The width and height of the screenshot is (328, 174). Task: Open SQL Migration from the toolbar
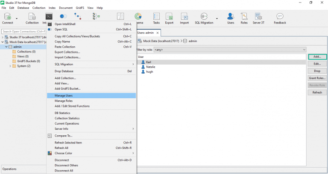click(x=204, y=17)
